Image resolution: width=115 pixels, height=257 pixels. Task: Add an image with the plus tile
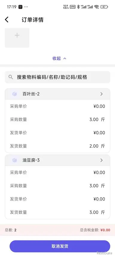(17, 38)
